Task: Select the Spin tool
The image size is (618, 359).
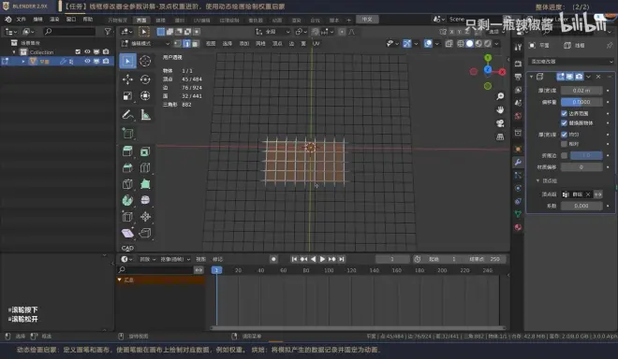Action: tap(127, 200)
